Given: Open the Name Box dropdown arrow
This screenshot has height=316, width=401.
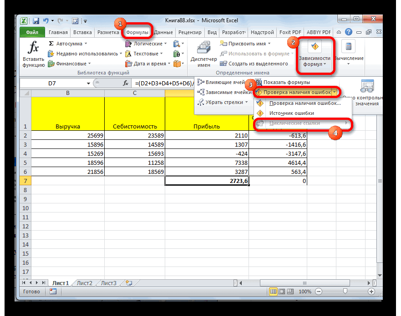Looking at the screenshot, I should click(88, 84).
